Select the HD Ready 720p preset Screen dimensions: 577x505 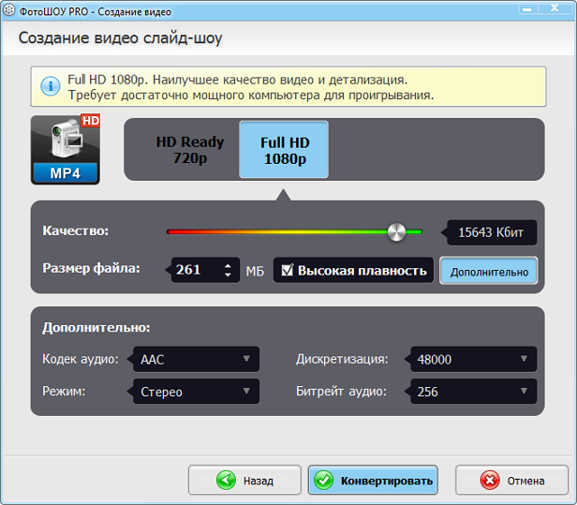pos(190,150)
